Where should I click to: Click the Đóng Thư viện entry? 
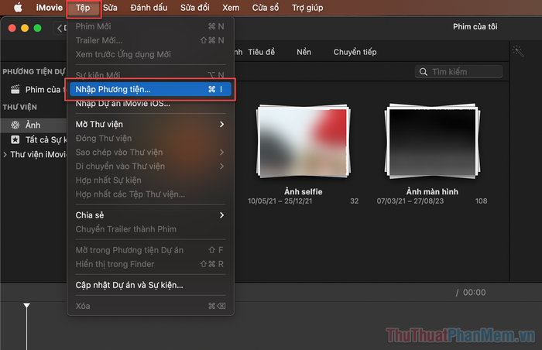[150, 139]
